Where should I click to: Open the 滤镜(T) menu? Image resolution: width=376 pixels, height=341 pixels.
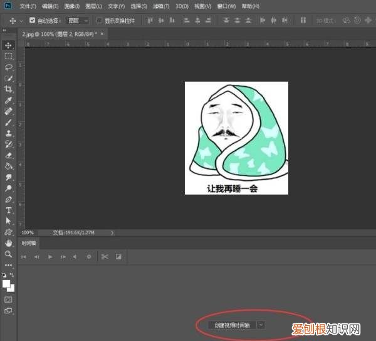click(x=161, y=6)
